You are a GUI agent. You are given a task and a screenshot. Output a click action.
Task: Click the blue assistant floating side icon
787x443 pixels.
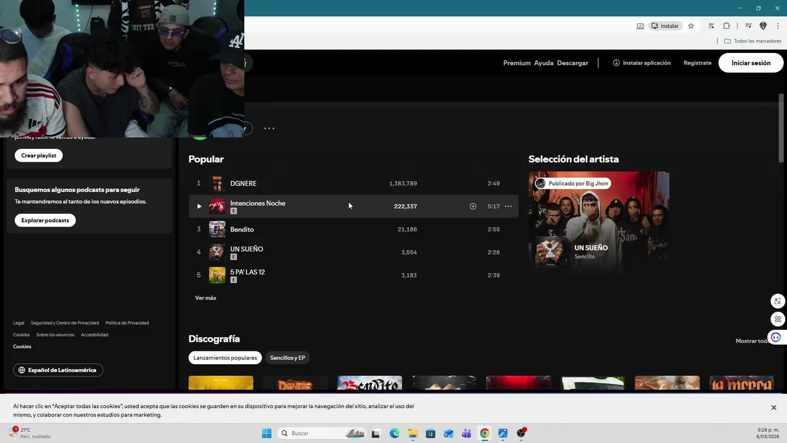(x=776, y=337)
